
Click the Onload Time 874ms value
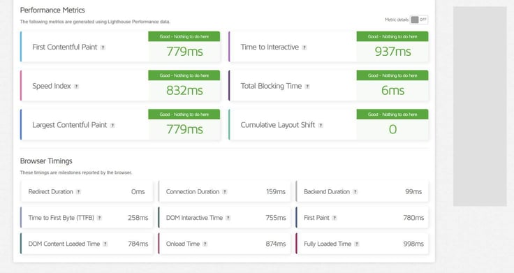[276, 244]
